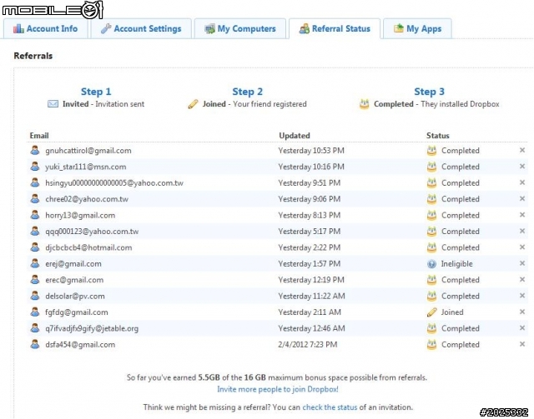Click the Step 1 heading

click(96, 92)
